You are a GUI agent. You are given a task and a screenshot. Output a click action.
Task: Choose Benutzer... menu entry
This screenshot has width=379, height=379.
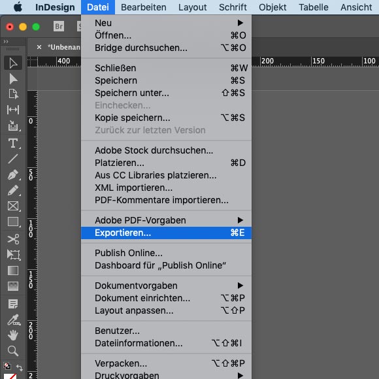[166, 331]
